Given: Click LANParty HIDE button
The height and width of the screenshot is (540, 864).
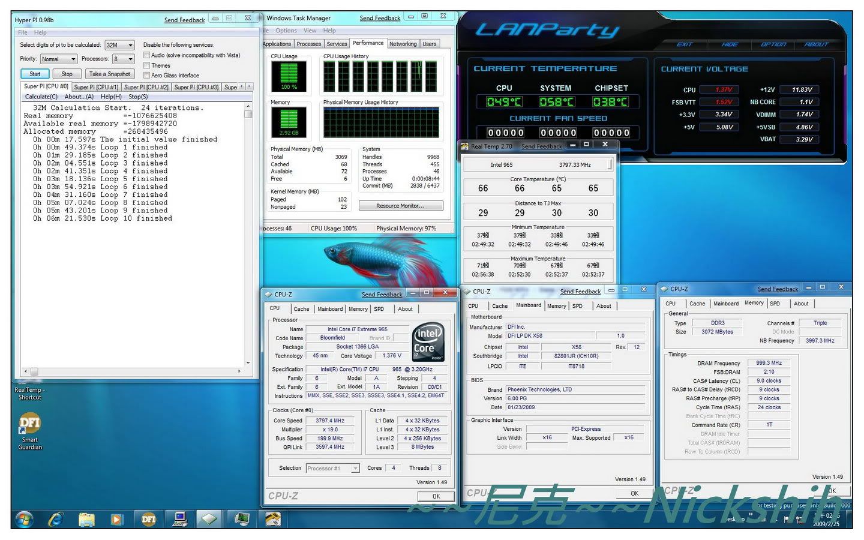Looking at the screenshot, I should (730, 44).
